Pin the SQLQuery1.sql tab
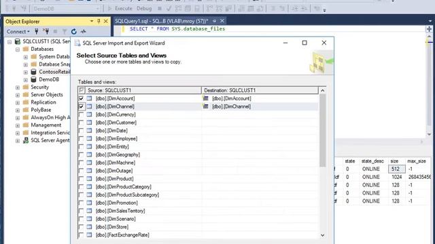 [215, 21]
